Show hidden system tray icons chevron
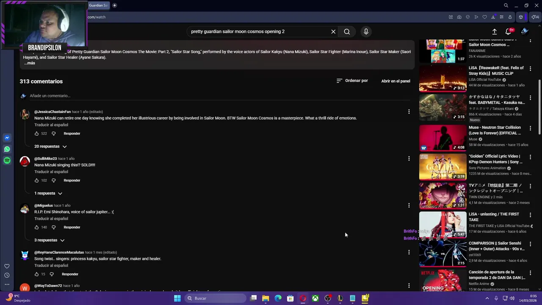 click(487, 298)
